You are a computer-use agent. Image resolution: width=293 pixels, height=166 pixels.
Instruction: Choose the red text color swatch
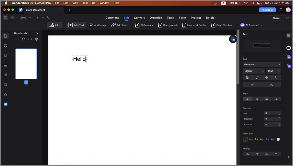point(250,139)
